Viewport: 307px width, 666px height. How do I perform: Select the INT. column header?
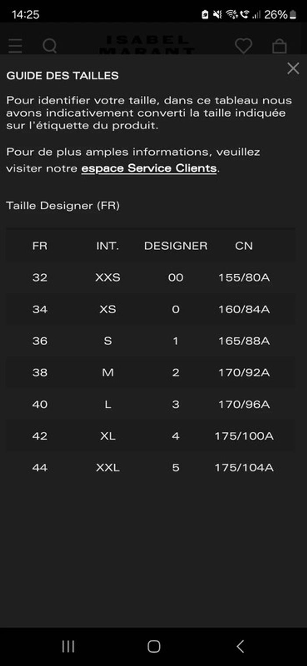pyautogui.click(x=107, y=246)
